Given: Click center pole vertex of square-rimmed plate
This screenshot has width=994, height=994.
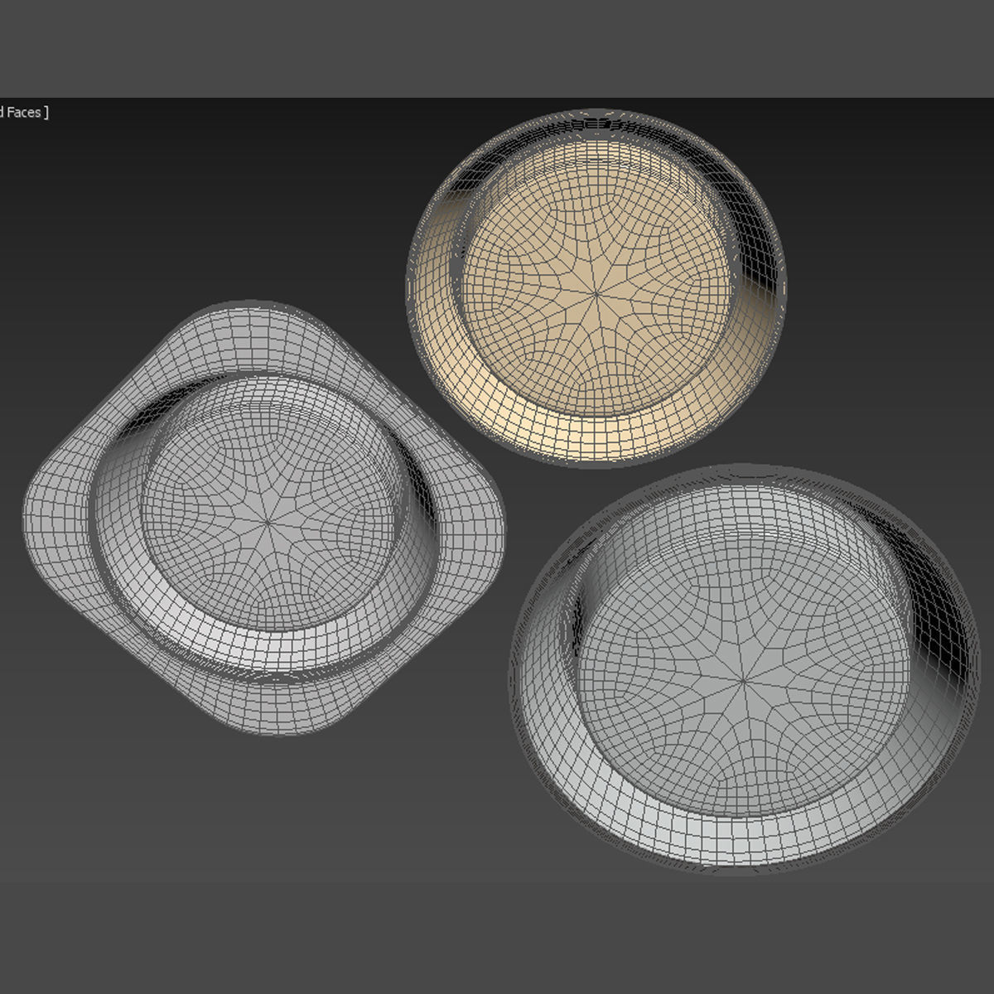Looking at the screenshot, I should [x=269, y=521].
